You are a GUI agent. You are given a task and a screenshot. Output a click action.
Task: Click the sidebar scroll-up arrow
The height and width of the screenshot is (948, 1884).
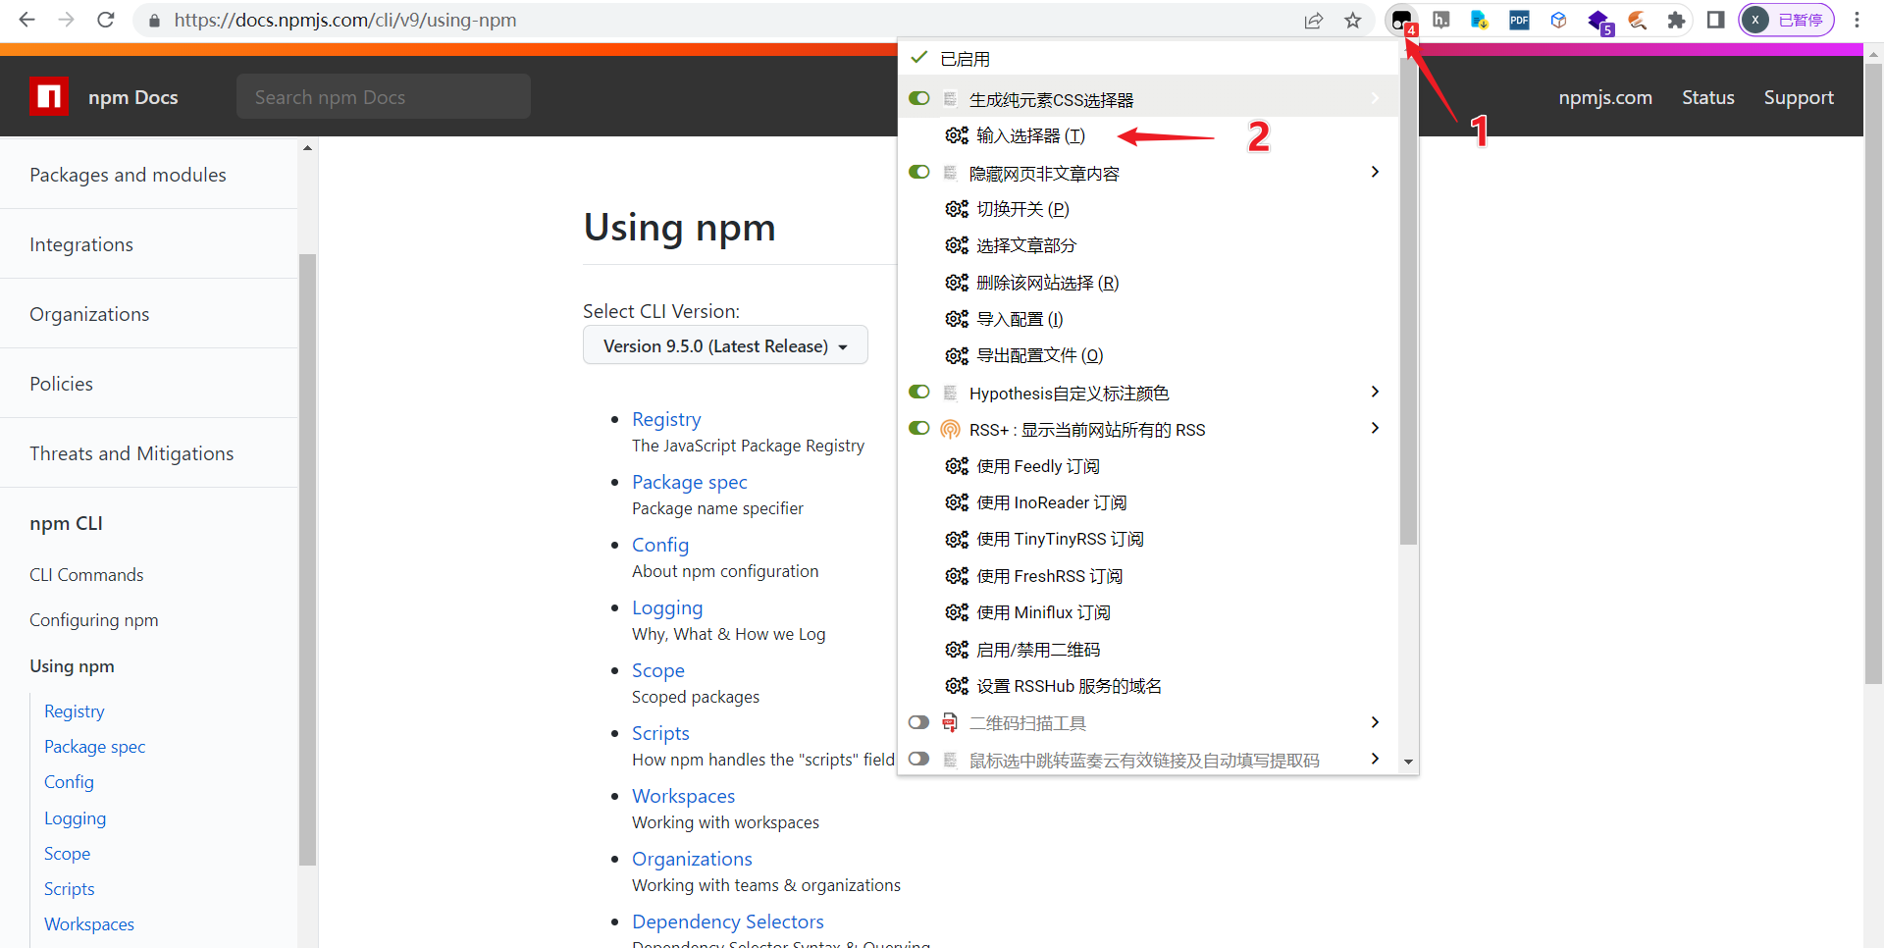[x=307, y=148]
